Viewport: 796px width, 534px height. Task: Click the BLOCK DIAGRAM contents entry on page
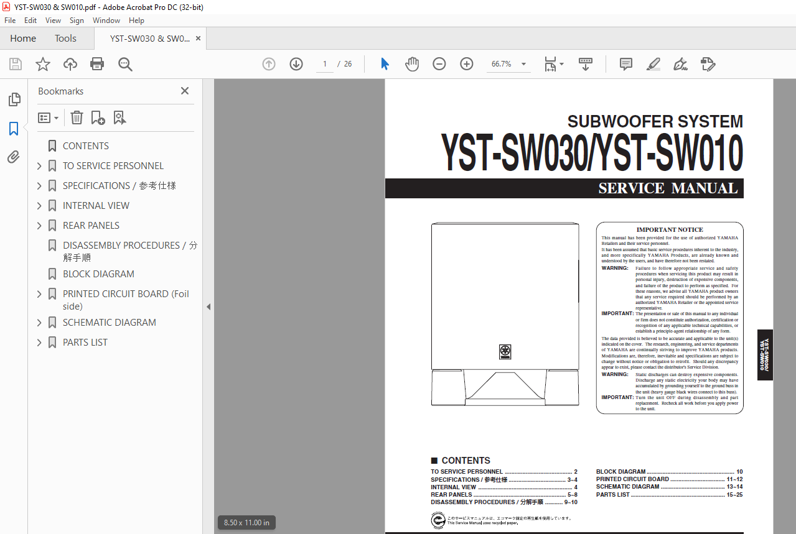point(669,472)
